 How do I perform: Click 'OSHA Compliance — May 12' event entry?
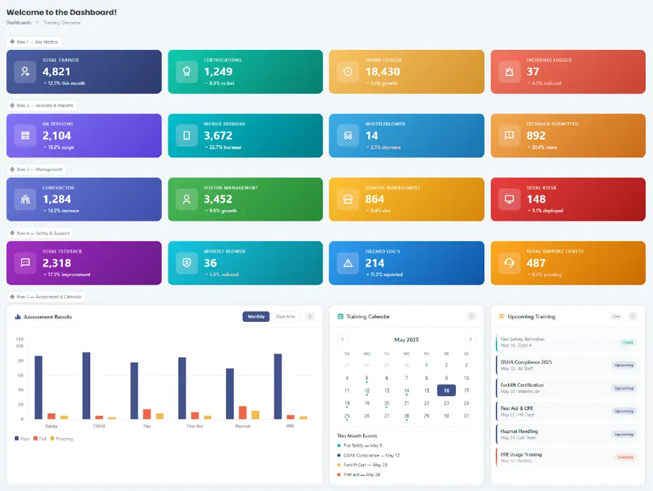pos(369,455)
